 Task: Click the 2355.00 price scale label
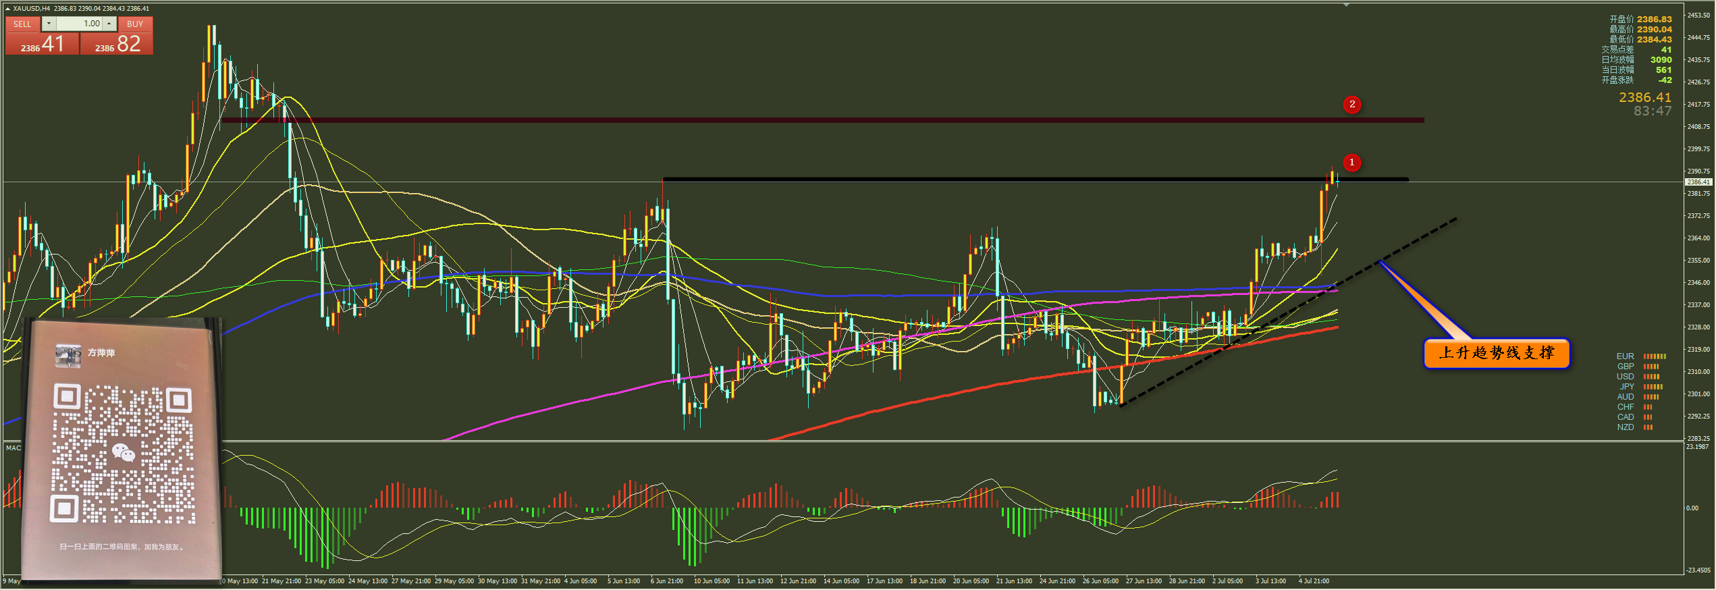pos(1698,261)
